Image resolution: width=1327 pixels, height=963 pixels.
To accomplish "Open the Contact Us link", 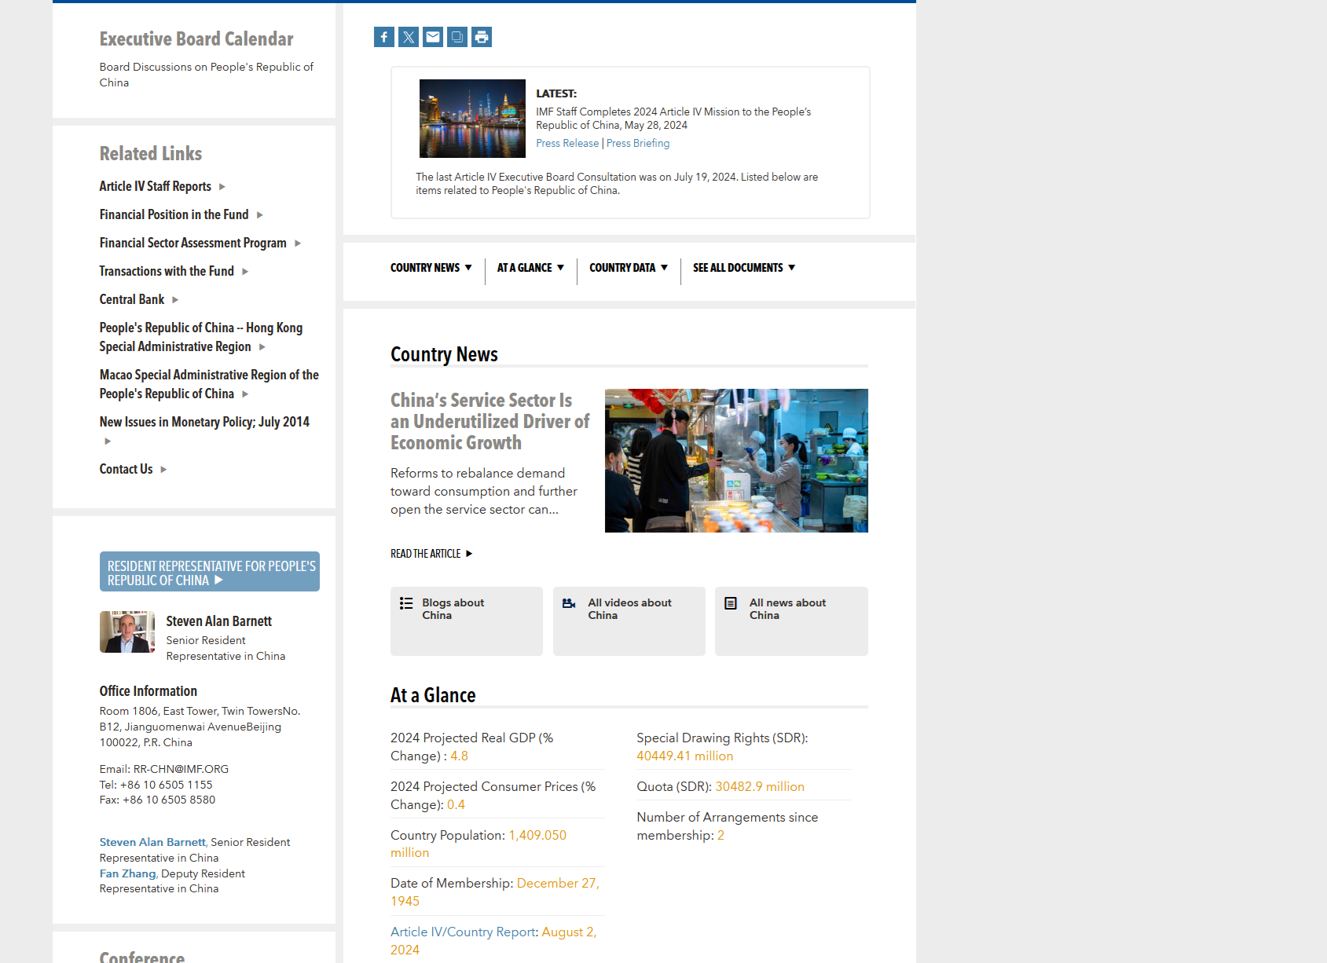I will click(x=126, y=469).
